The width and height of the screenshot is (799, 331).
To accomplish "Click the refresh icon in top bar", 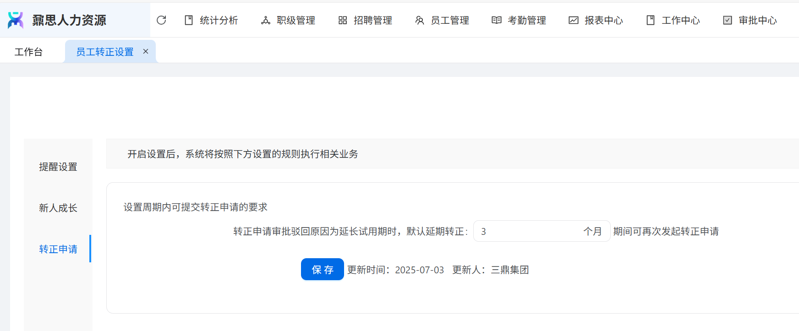I will (x=161, y=20).
